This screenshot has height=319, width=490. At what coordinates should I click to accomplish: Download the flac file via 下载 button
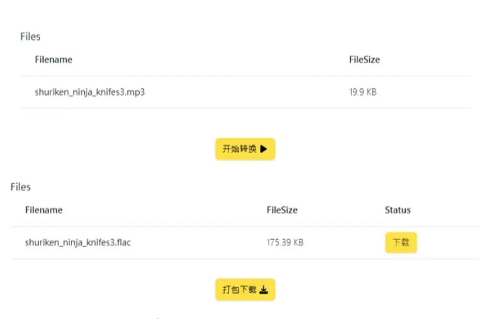click(x=401, y=242)
